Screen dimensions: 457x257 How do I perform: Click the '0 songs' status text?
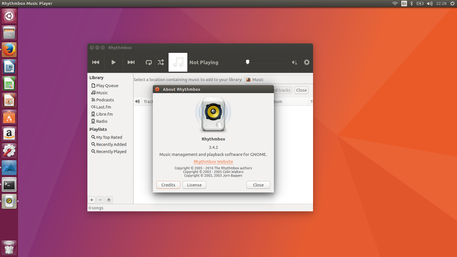[96, 208]
